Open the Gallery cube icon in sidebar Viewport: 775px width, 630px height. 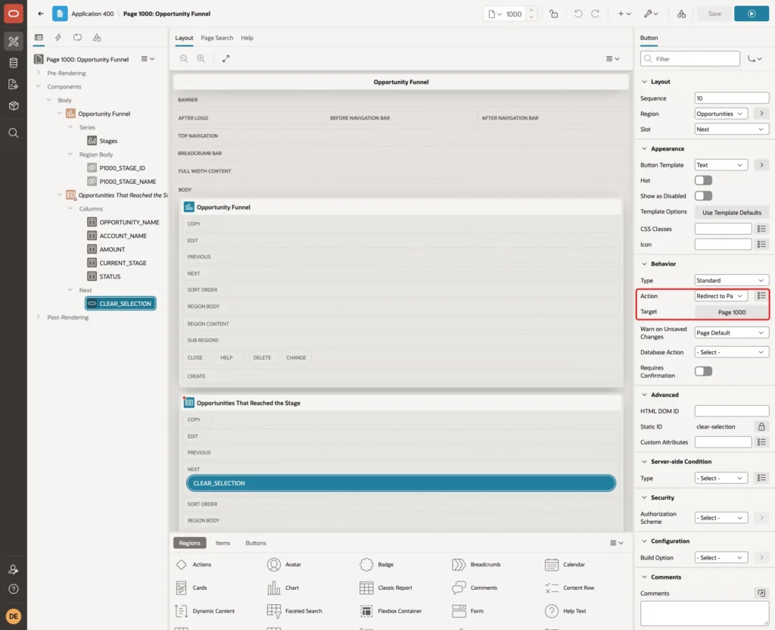point(14,105)
